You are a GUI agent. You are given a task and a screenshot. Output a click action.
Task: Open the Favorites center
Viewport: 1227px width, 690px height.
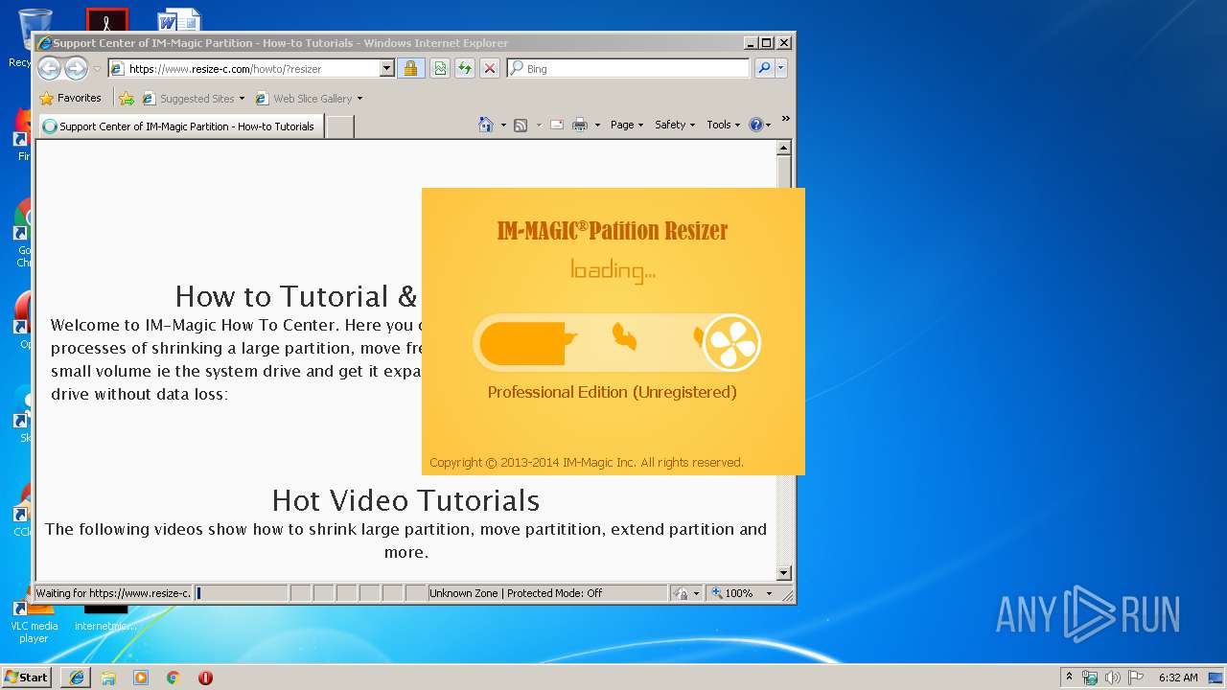70,98
